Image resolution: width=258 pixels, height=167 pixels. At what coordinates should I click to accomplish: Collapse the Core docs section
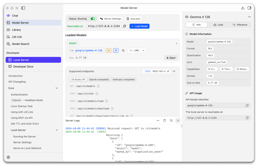pos(57,88)
